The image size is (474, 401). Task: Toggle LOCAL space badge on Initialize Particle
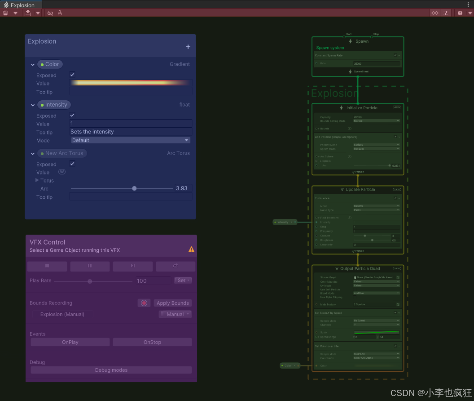pyautogui.click(x=397, y=107)
